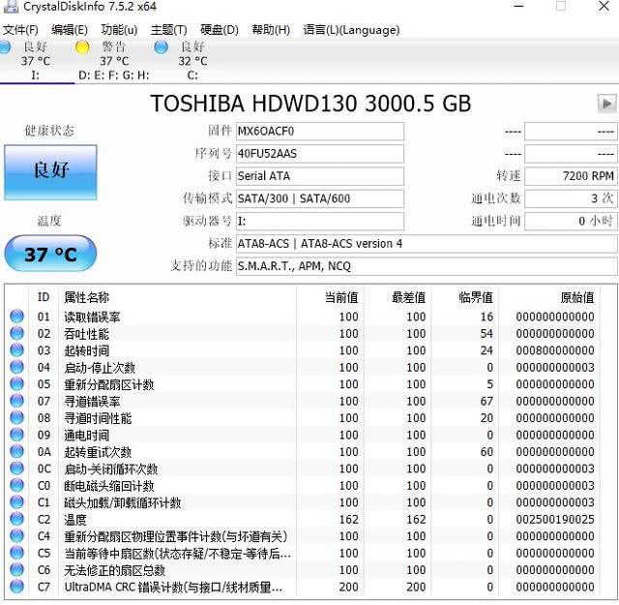Click the S.M.A.R.T., APM, NCQ features field
Viewport: 619px width, 605px height.
coord(427,266)
